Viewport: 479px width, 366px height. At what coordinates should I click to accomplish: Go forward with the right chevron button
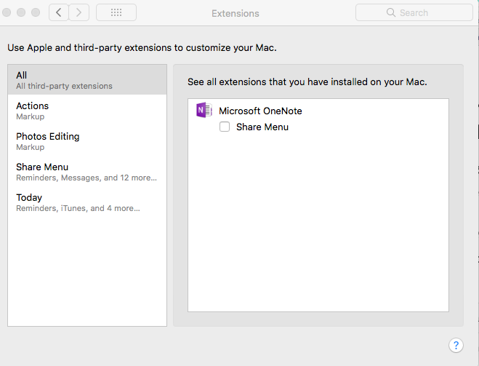click(79, 12)
